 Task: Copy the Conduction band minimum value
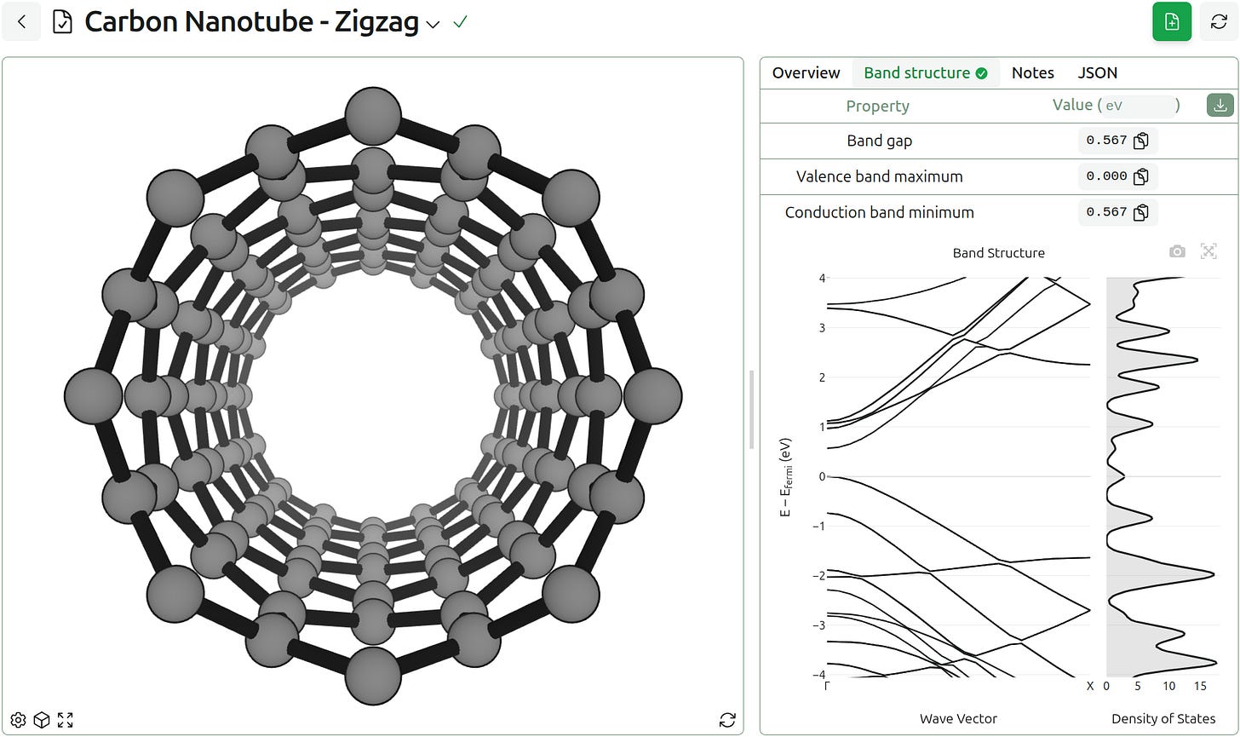(x=1141, y=212)
